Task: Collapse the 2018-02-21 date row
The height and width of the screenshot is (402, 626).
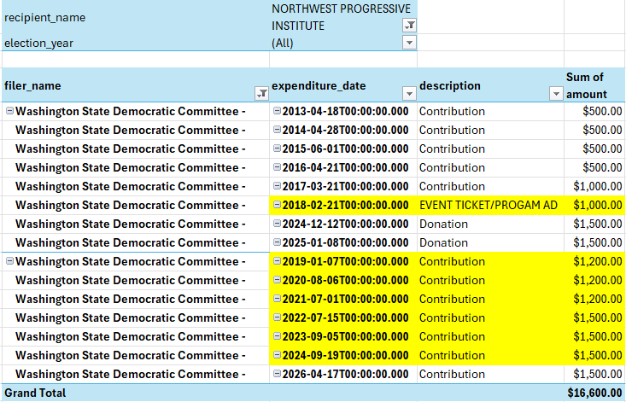Action: coord(277,205)
